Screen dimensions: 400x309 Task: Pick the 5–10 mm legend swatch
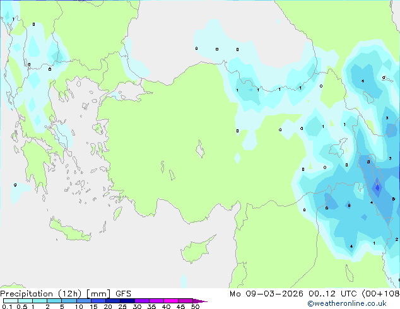pyautogui.click(x=69, y=301)
